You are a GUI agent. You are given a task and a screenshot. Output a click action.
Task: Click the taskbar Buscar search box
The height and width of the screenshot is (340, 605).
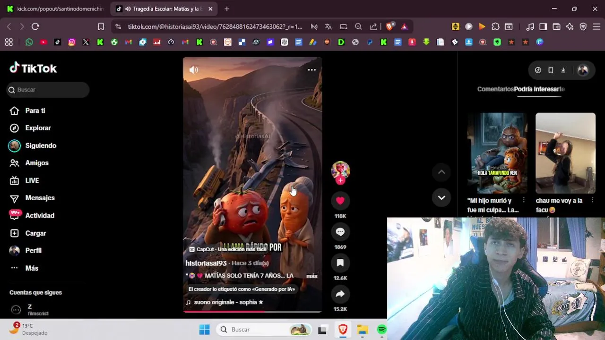click(265, 330)
